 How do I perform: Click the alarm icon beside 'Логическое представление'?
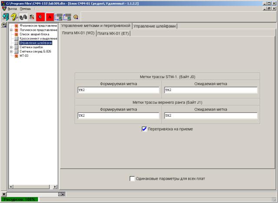tap(17, 30)
